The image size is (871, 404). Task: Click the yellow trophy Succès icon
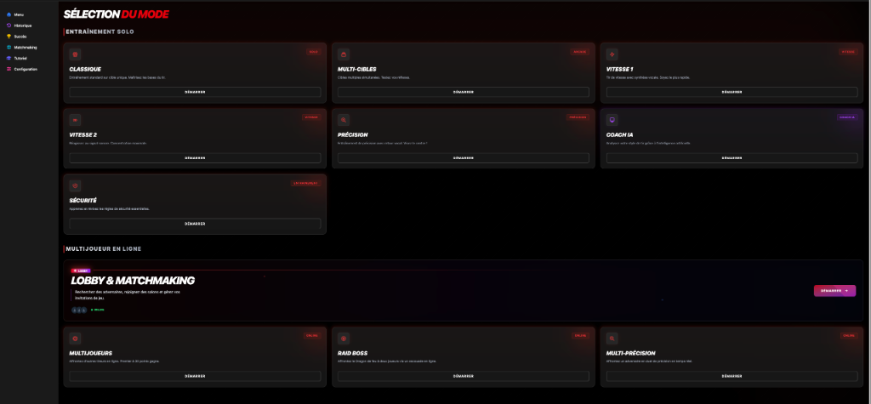pyautogui.click(x=9, y=36)
